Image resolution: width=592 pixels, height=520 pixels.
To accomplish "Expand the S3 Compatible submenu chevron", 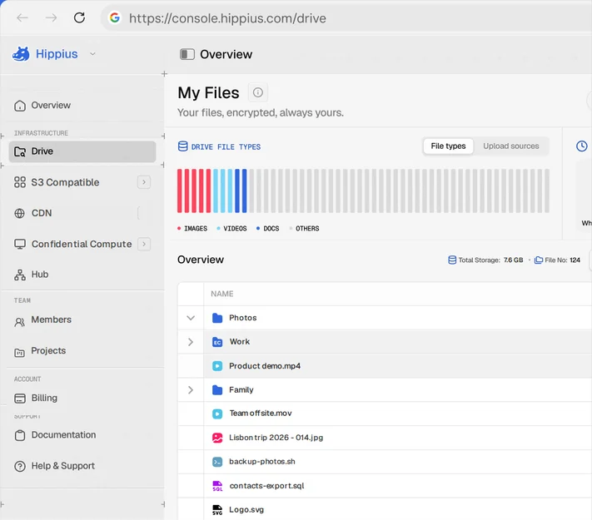I will pyautogui.click(x=144, y=182).
